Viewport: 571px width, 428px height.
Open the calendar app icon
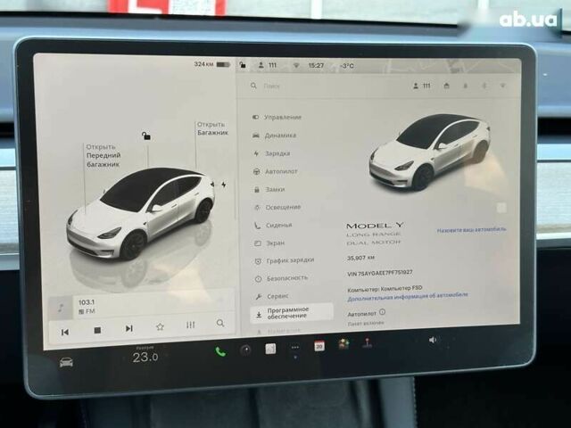(x=319, y=346)
